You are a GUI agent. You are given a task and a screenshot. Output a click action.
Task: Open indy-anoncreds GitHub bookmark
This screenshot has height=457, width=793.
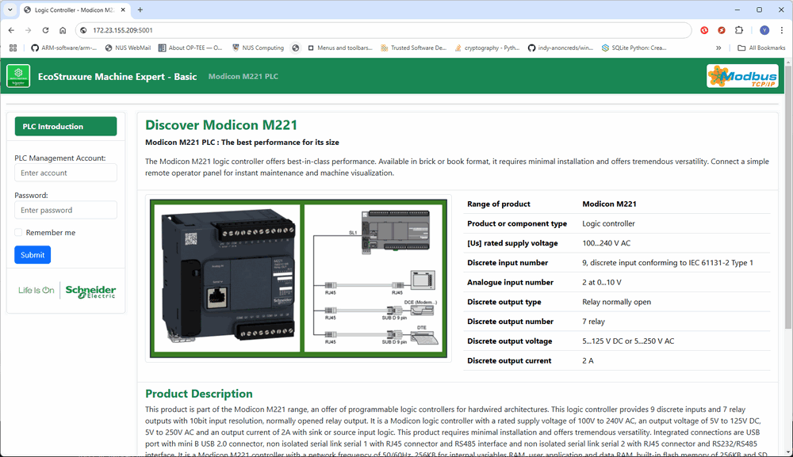[x=561, y=48]
